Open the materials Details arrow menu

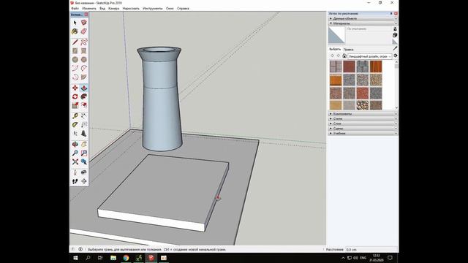(x=396, y=56)
